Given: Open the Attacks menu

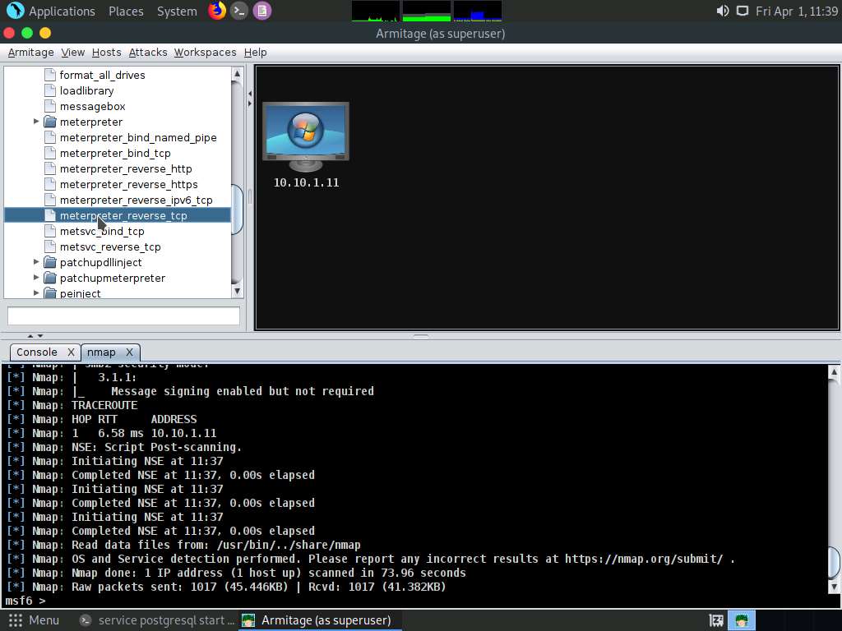Looking at the screenshot, I should click(148, 52).
